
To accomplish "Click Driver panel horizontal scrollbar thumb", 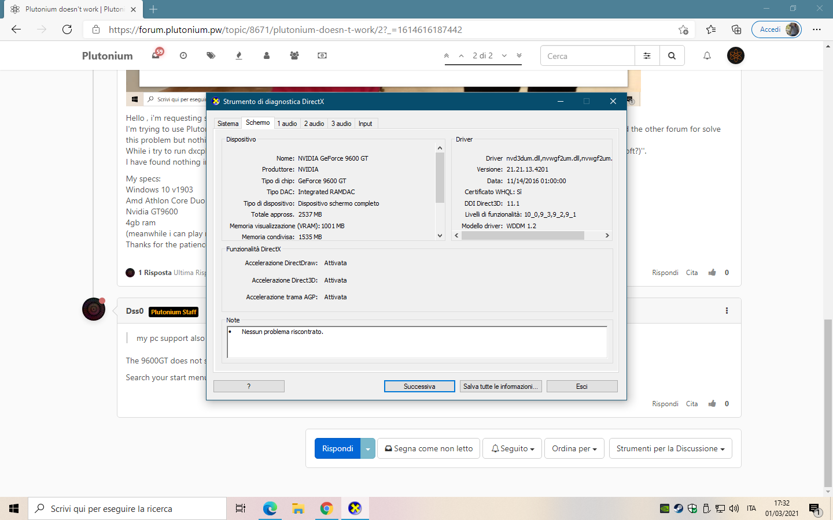I will point(523,235).
